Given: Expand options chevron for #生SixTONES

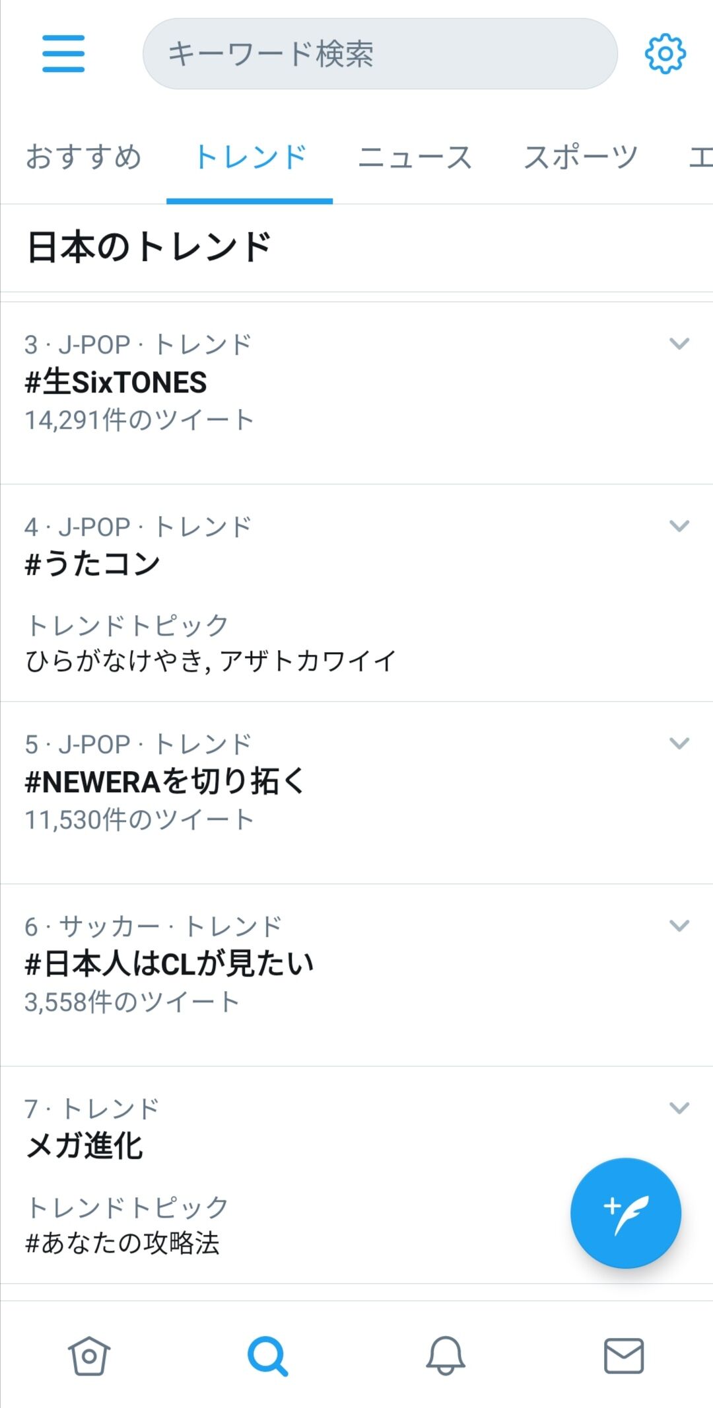Looking at the screenshot, I should click(x=679, y=344).
